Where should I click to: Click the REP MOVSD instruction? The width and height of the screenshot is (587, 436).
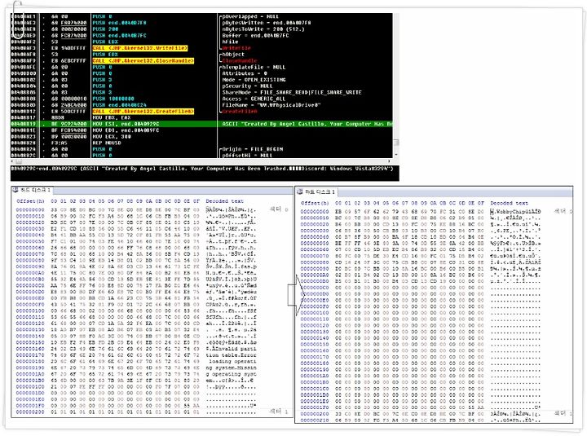[107, 143]
